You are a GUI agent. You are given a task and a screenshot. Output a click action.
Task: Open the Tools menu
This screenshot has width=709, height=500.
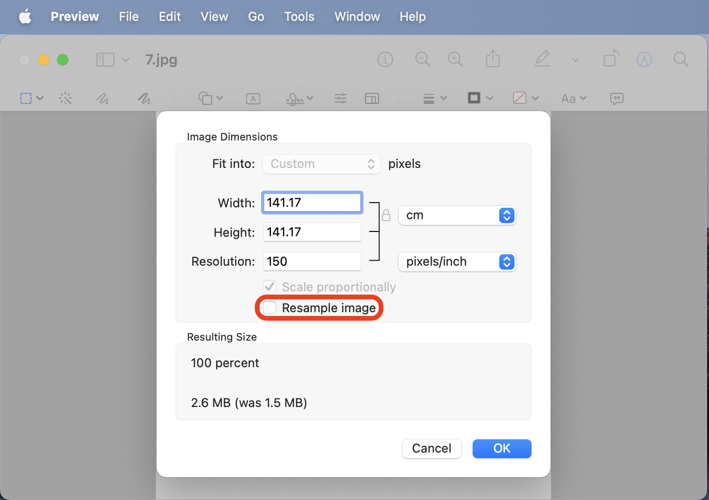[299, 17]
